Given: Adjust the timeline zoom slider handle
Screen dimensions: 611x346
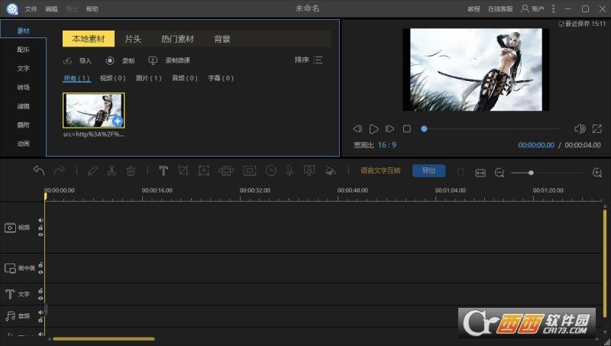Looking at the screenshot, I should (x=531, y=173).
